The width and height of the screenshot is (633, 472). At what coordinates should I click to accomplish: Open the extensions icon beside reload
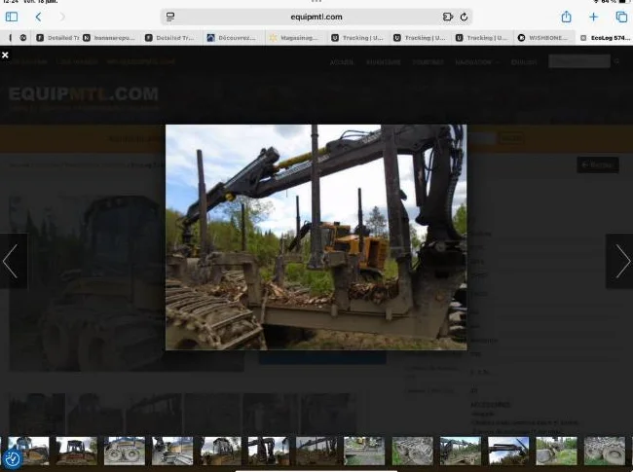(x=448, y=17)
